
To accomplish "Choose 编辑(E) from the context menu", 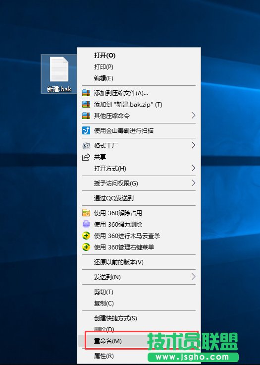I will 139,78.
